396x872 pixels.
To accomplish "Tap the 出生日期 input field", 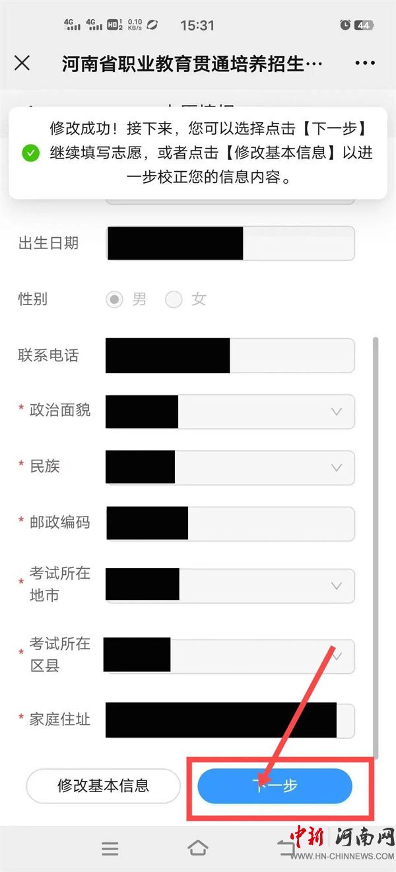I will tap(298, 243).
